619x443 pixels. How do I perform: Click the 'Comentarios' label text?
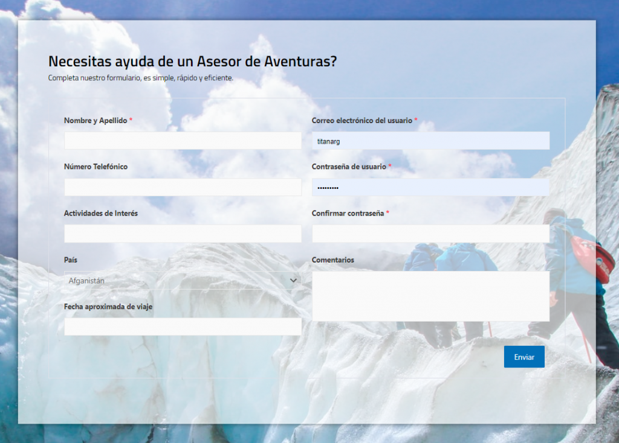(x=332, y=260)
